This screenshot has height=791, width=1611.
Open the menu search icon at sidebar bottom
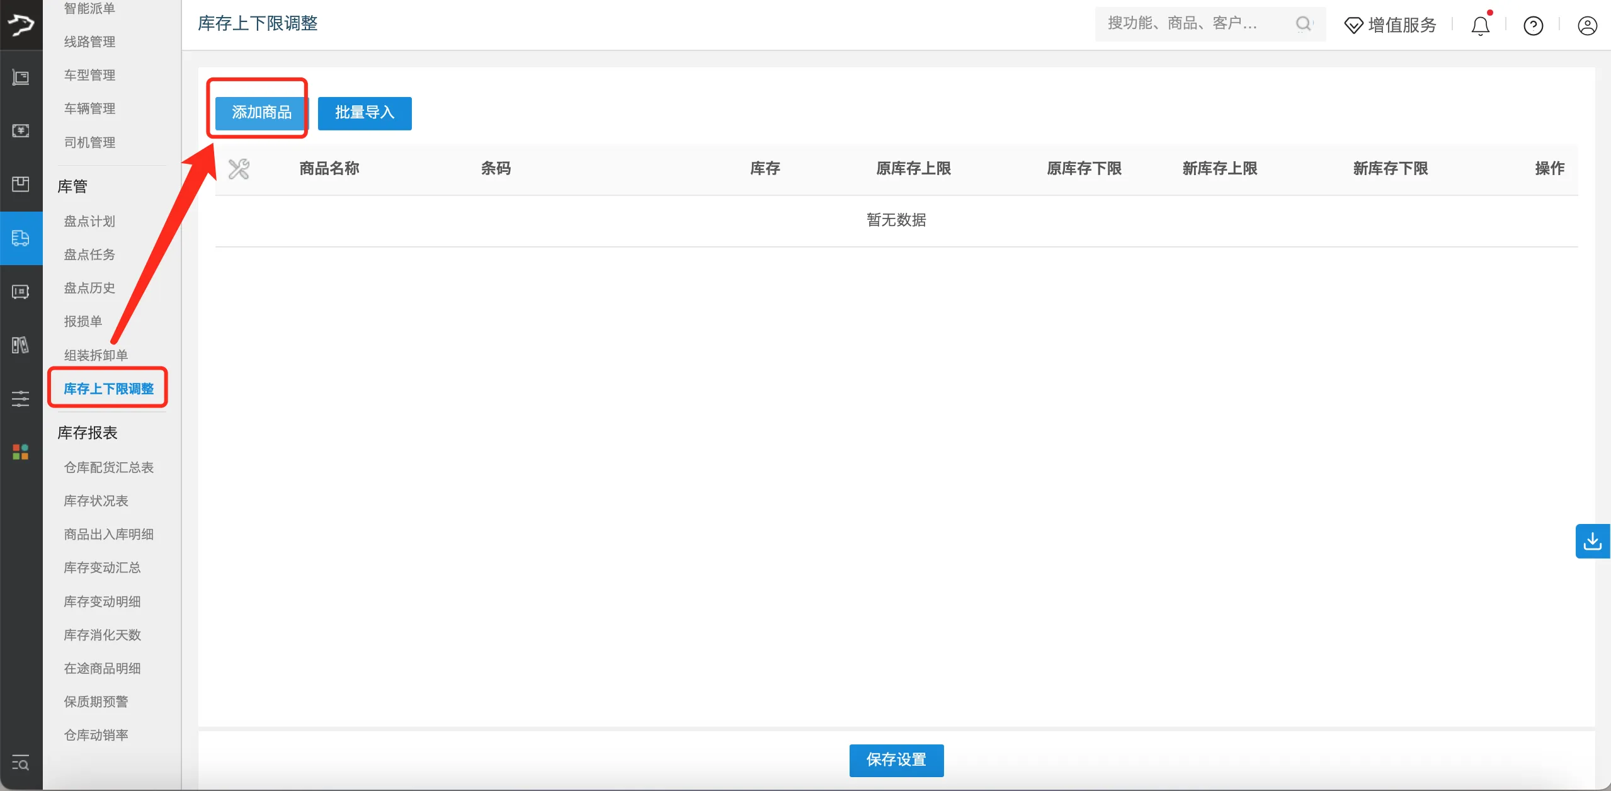[21, 763]
